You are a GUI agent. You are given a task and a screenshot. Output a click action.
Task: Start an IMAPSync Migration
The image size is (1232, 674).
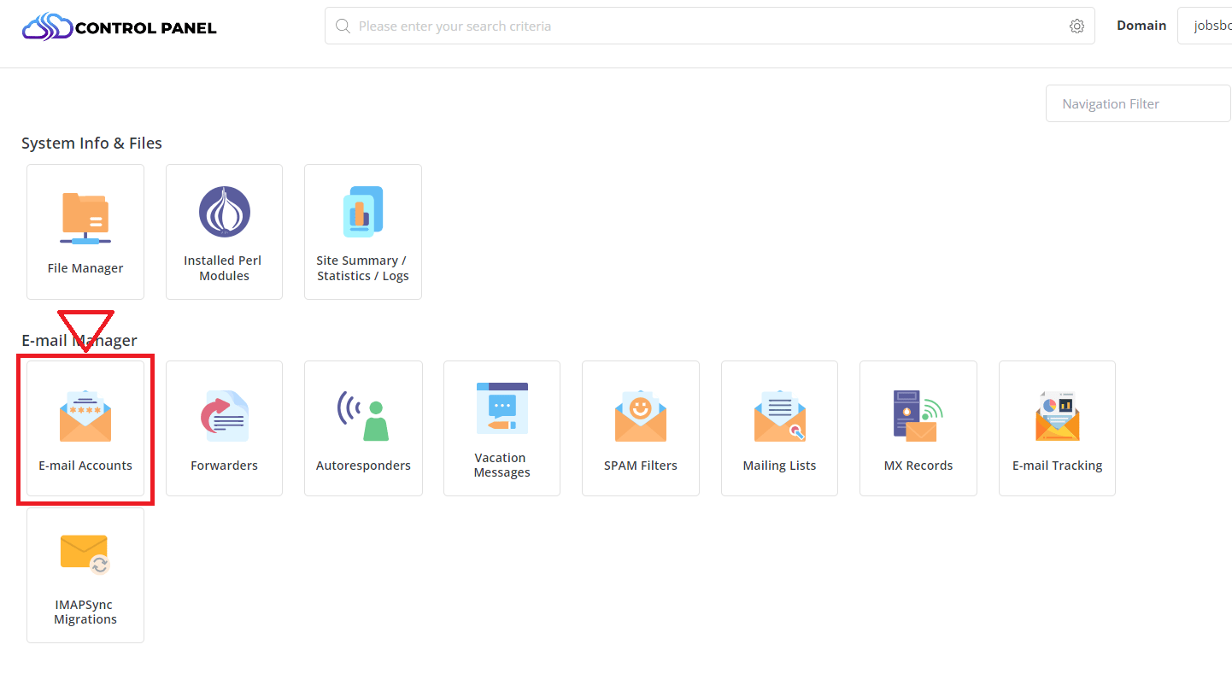click(85, 574)
